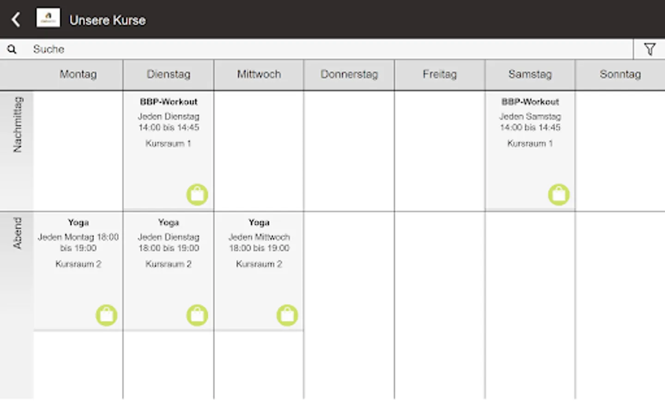Select the Donnerstag column header

pyautogui.click(x=349, y=74)
